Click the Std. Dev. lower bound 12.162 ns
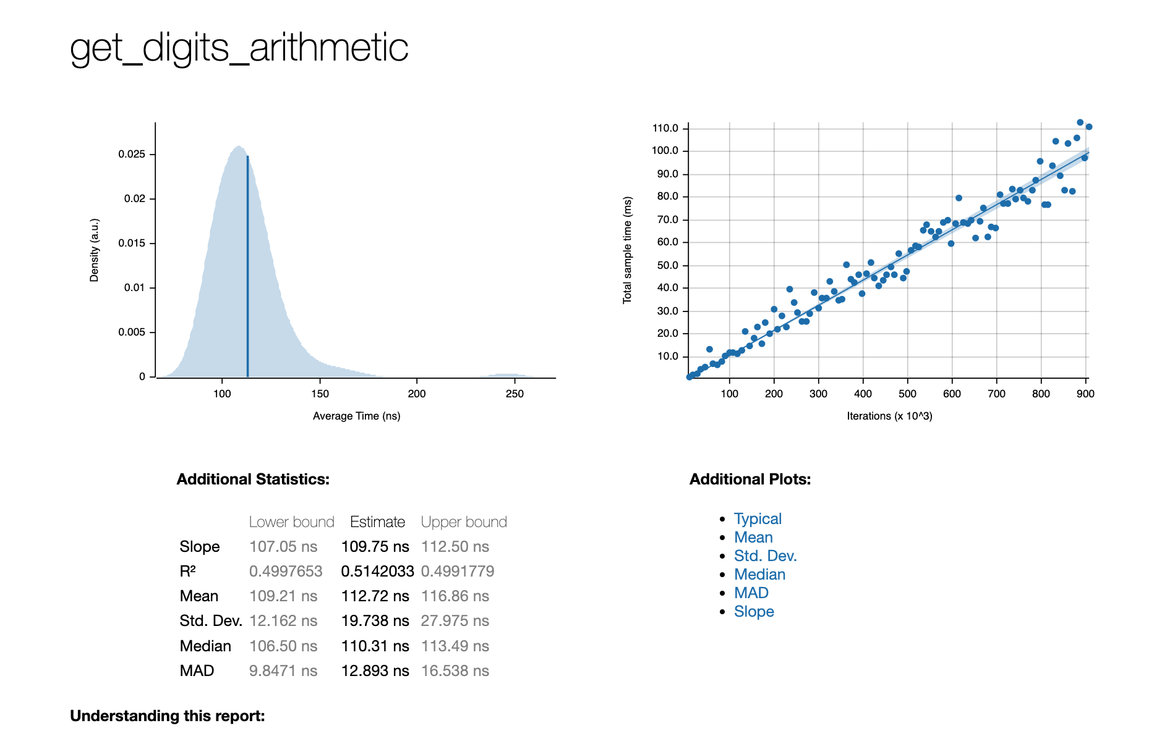Viewport: 1149px width, 744px height. (x=283, y=621)
